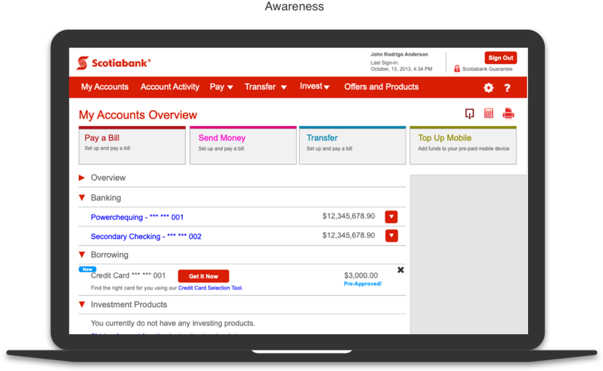The height and width of the screenshot is (371, 603).
Task: Open the Pay dropdown menu
Action: click(222, 87)
